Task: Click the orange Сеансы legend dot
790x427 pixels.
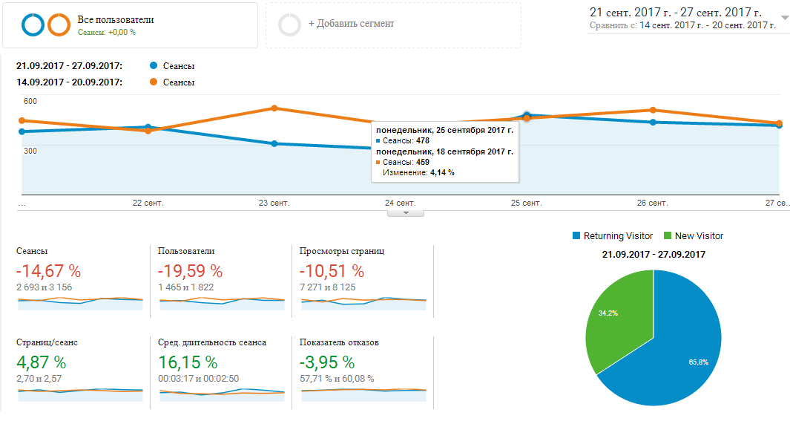Action: coord(154,82)
